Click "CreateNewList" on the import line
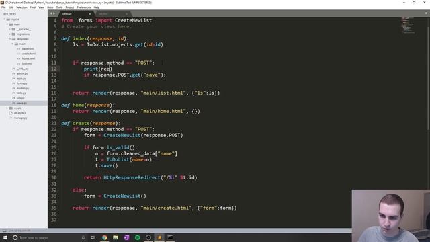The width and height of the screenshot is (430, 242). 133,20
